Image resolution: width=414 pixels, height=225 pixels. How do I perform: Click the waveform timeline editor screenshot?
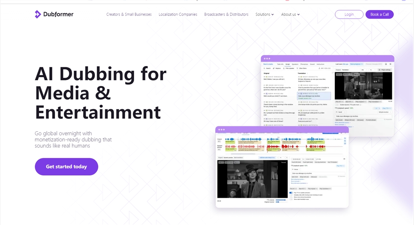pyautogui.click(x=282, y=167)
